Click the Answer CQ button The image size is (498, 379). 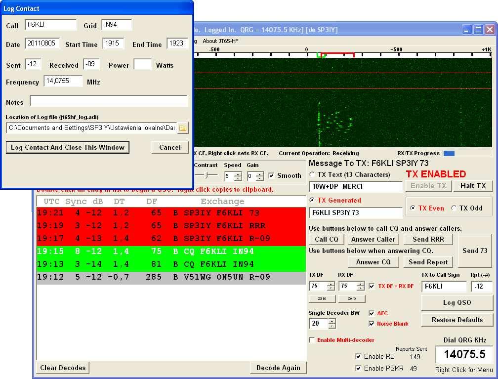point(373,262)
